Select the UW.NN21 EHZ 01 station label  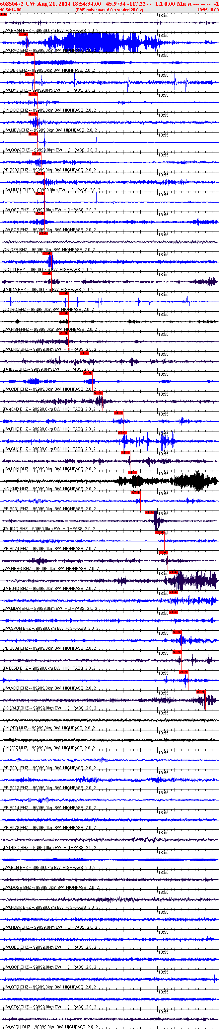tap(52, 190)
